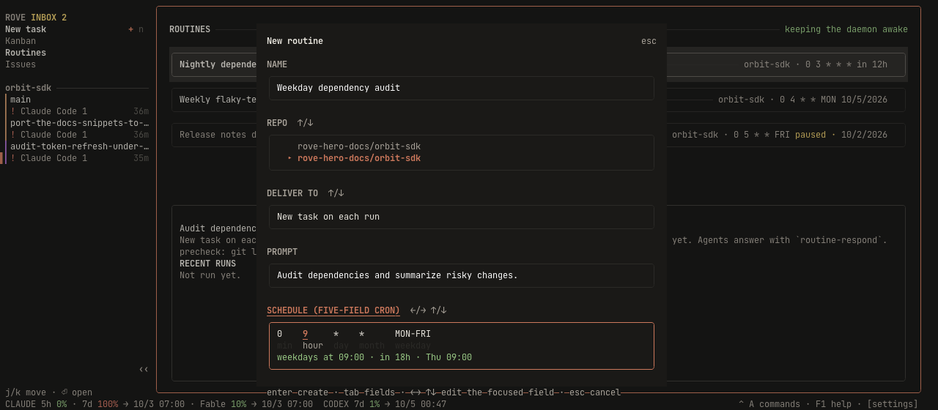Image resolution: width=938 pixels, height=410 pixels.
Task: Click the CODEX 7d 1% usage indicator
Action: [x=352, y=404]
